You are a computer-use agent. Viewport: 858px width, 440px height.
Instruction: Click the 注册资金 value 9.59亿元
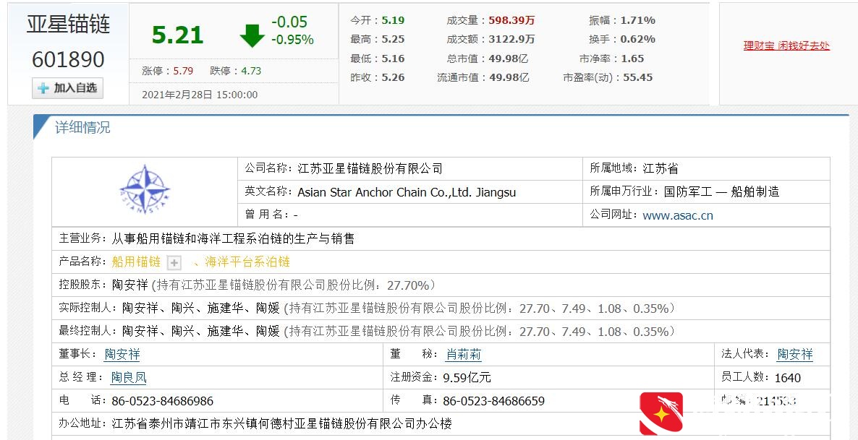467,378
